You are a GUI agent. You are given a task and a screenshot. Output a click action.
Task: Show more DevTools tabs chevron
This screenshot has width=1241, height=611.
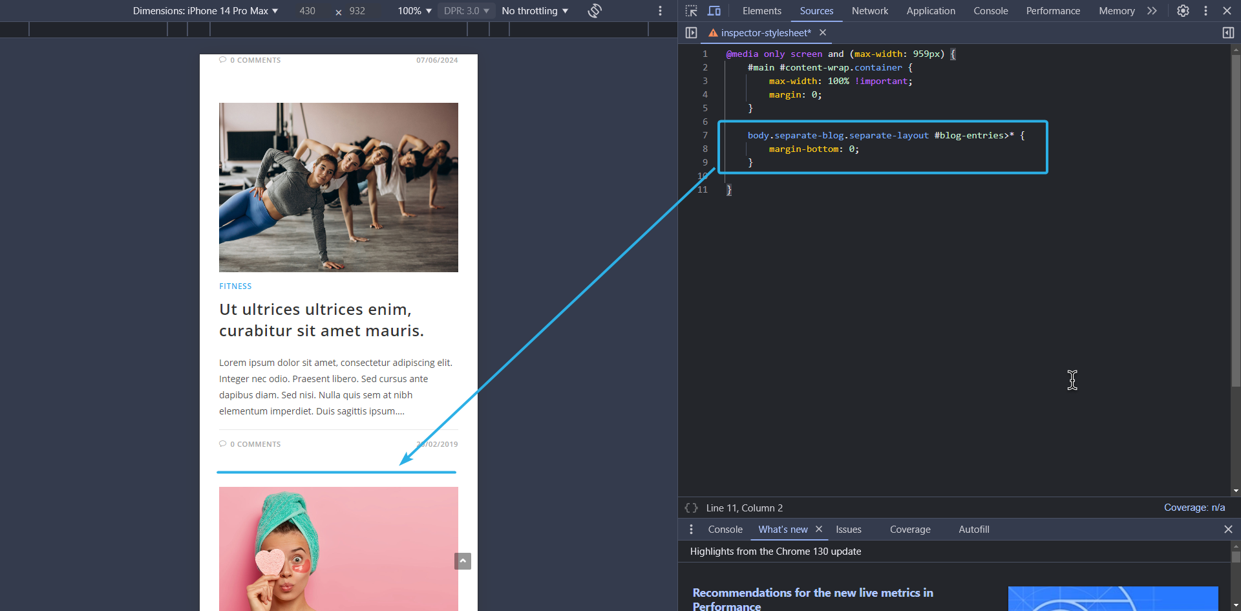(1152, 11)
